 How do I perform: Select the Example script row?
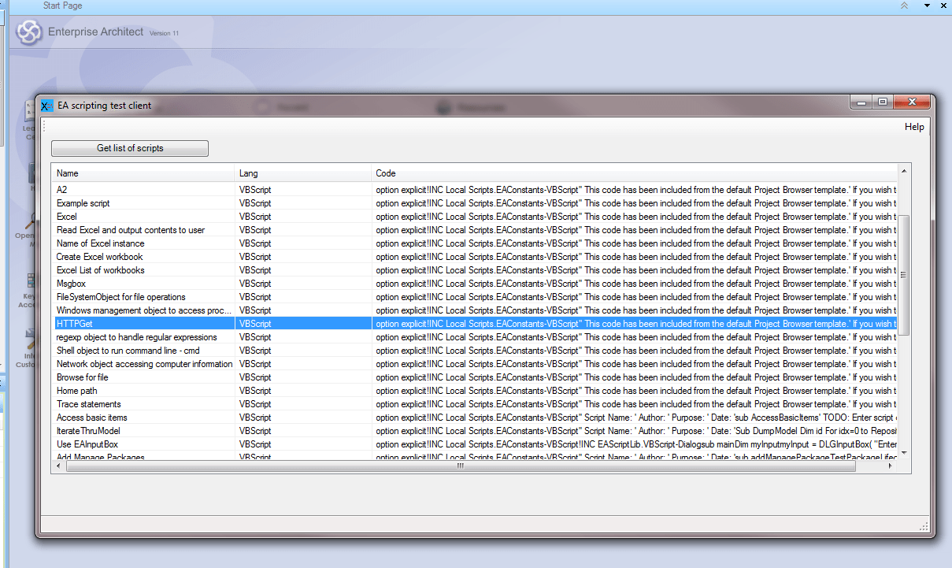[475, 203]
